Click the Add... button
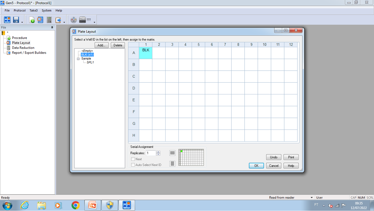 101,45
